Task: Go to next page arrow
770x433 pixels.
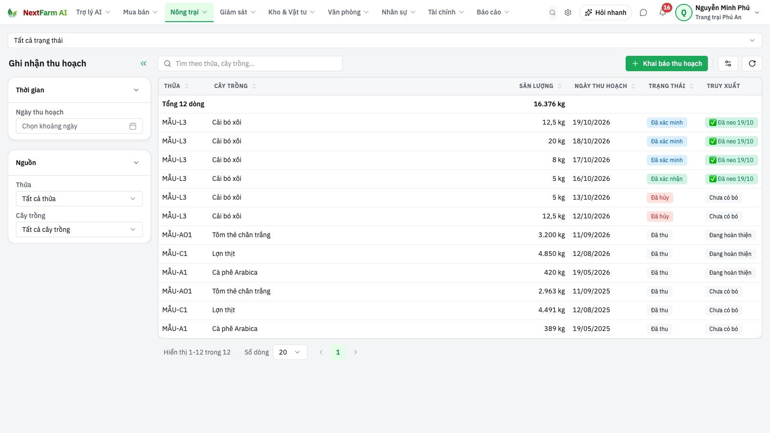Action: pos(356,352)
